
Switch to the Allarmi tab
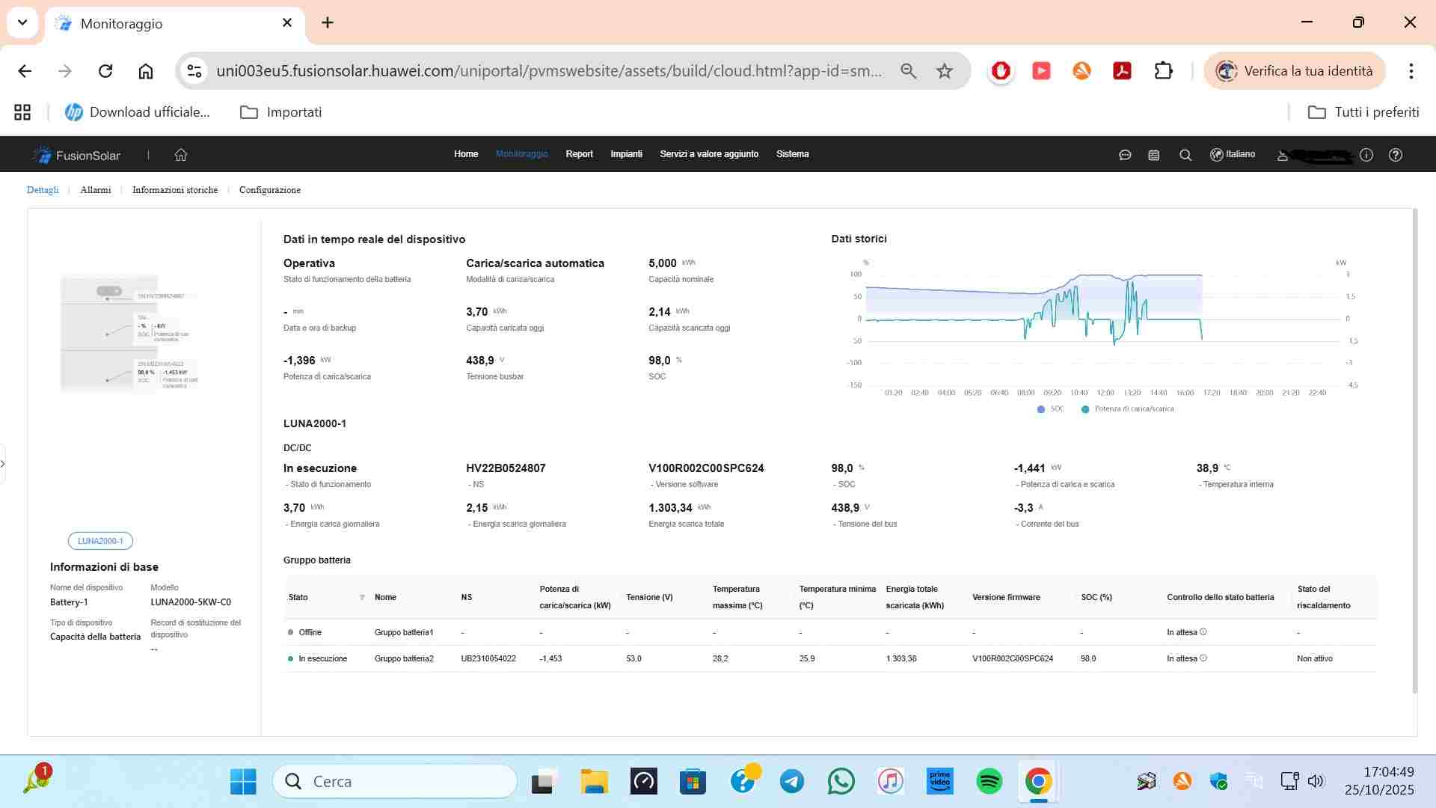(x=96, y=190)
